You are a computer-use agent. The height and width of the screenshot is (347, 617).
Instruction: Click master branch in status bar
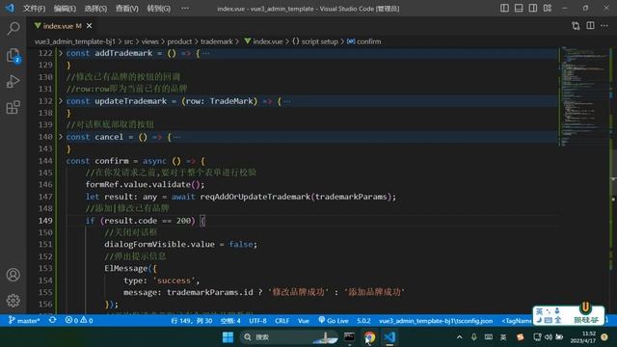(24, 320)
